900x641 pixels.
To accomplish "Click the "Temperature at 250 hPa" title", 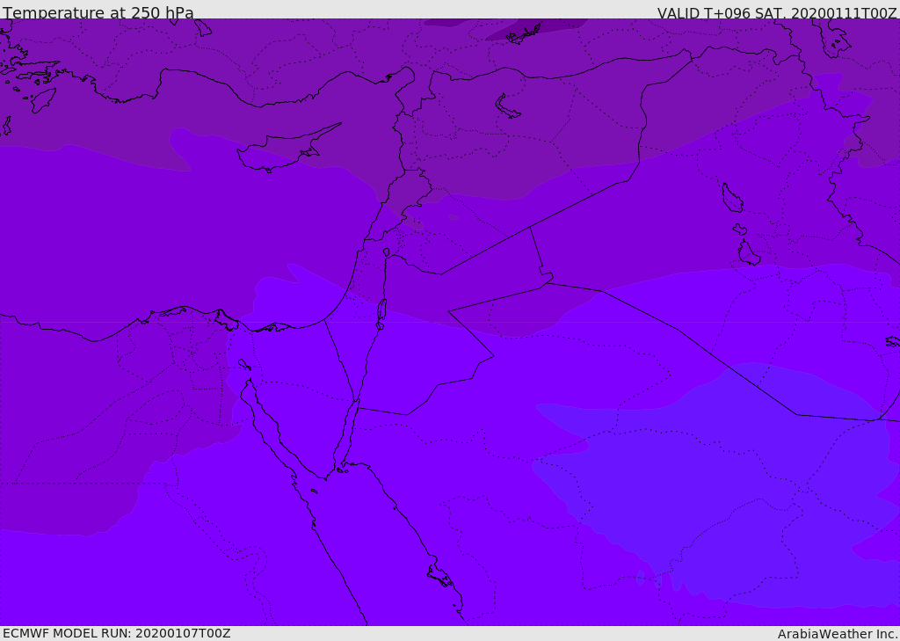I will (x=98, y=13).
